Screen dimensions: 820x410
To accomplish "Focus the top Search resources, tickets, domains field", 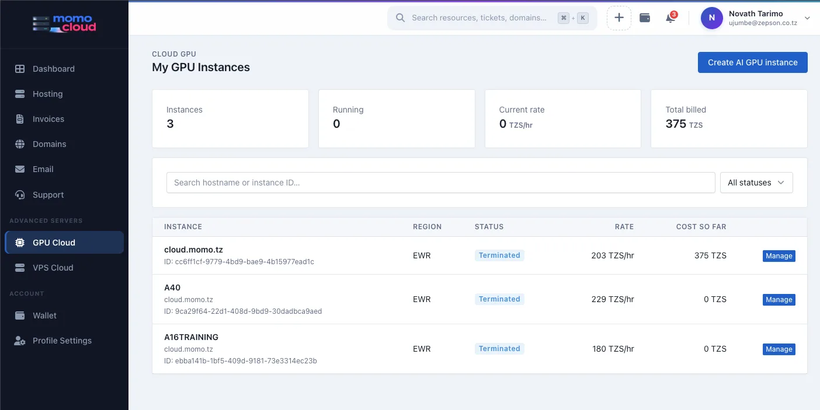I will pyautogui.click(x=492, y=18).
